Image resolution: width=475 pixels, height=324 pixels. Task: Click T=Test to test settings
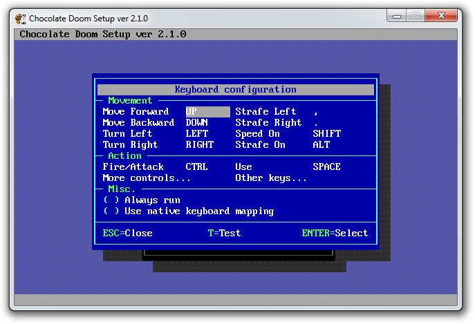(224, 234)
